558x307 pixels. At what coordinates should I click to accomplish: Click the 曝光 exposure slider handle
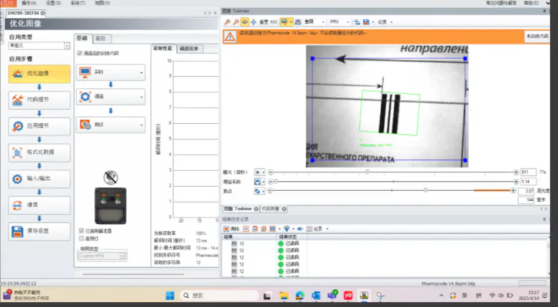click(367, 172)
